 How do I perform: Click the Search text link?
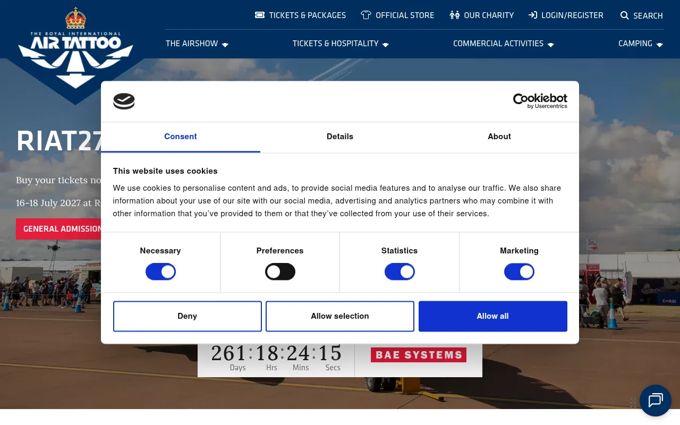648,15
